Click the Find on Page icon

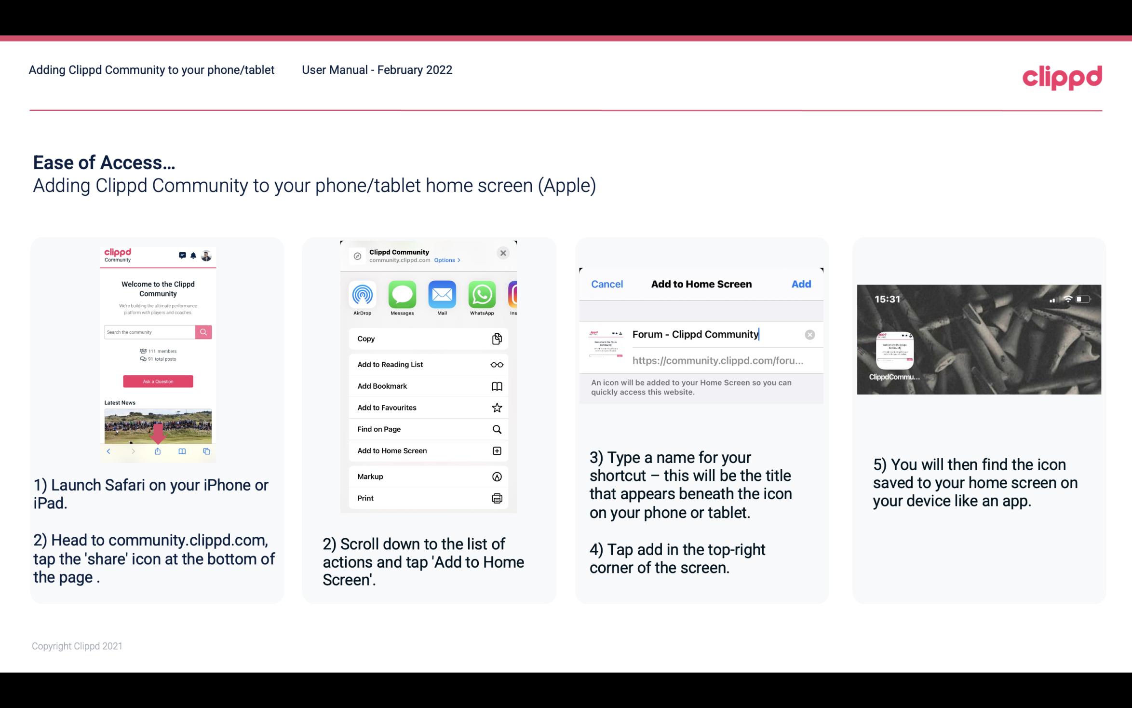(x=496, y=428)
